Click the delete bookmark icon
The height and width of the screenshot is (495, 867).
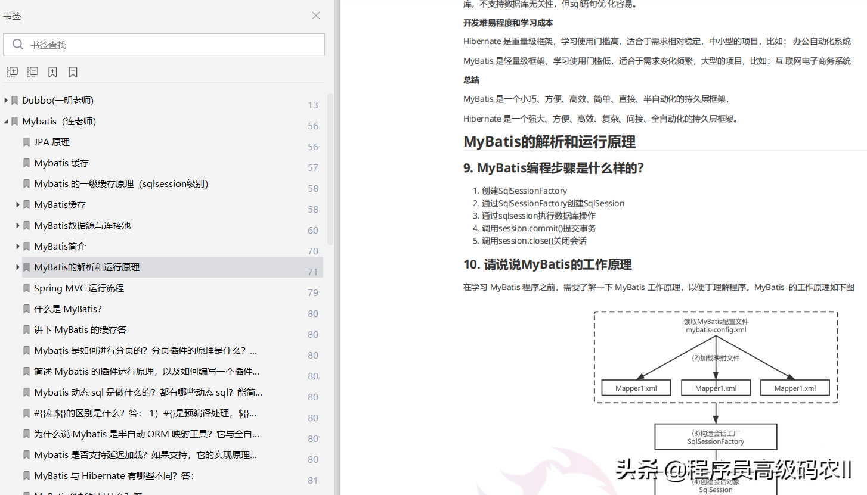[73, 72]
